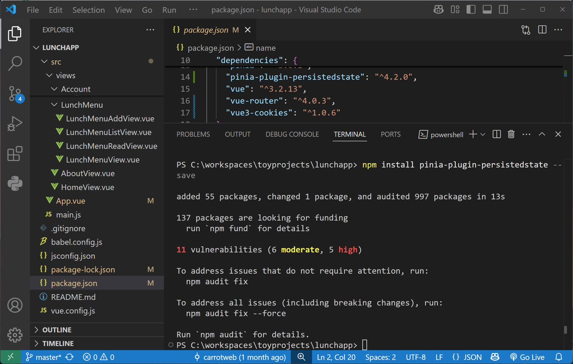Open the Explorer view in activity bar
This screenshot has height=364, width=573.
click(x=15, y=34)
